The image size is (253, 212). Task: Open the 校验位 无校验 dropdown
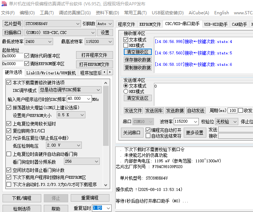[226, 122]
